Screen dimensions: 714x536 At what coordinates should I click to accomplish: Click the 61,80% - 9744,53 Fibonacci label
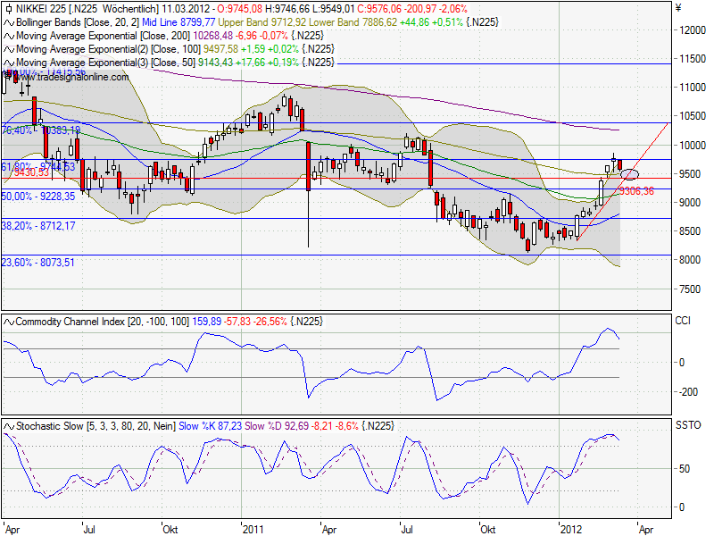click(x=38, y=167)
